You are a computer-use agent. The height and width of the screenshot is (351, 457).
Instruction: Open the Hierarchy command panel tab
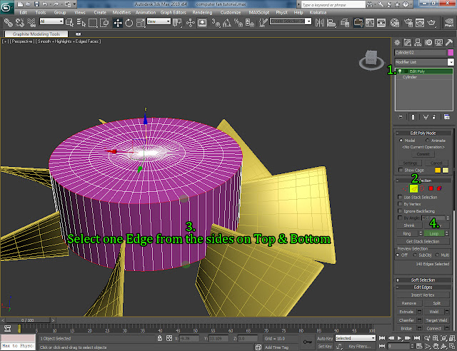coord(419,42)
